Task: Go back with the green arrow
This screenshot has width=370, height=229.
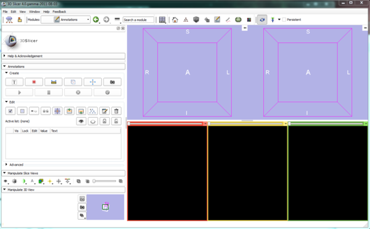Action: (96, 20)
